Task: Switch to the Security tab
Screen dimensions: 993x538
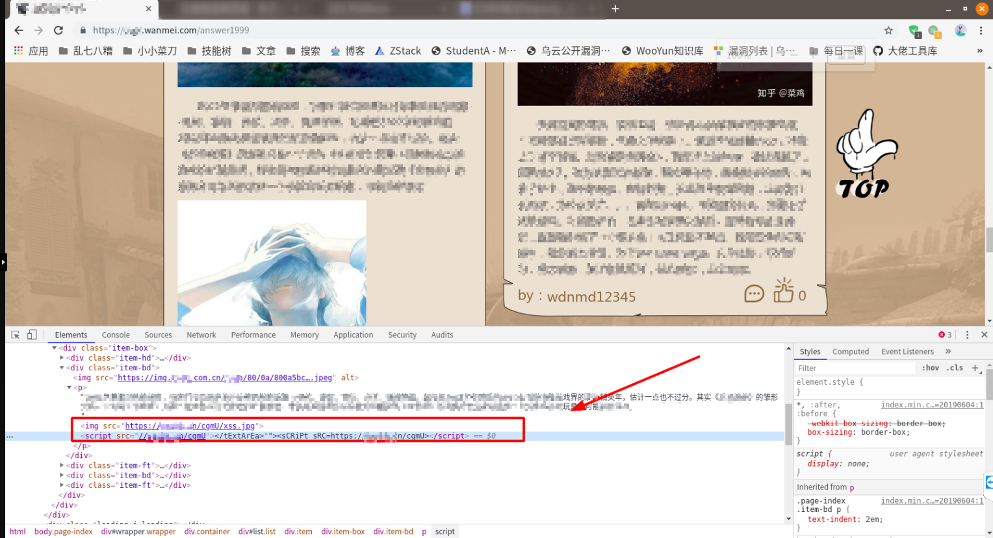Action: [402, 335]
